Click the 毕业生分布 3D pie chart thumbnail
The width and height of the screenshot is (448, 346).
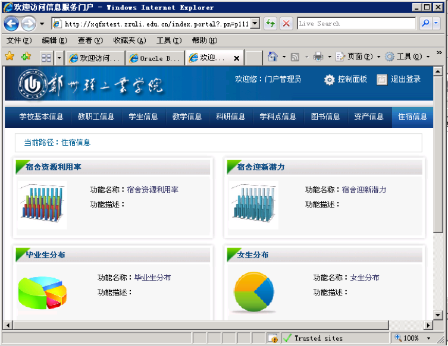point(42,292)
